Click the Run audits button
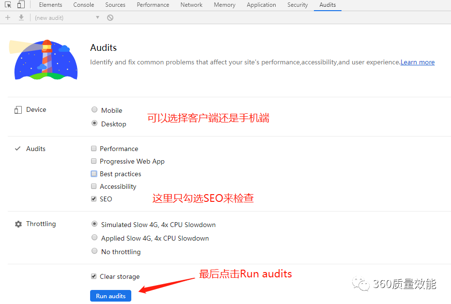 [111, 296]
